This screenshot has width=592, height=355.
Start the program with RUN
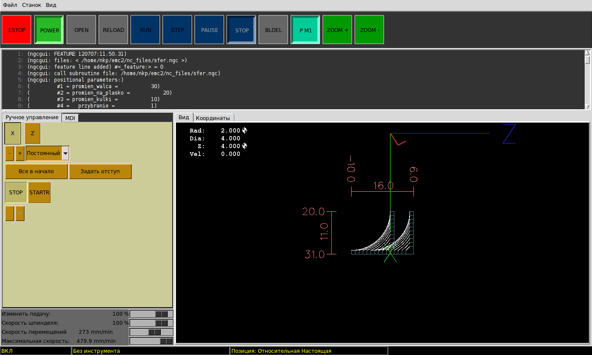[145, 30]
